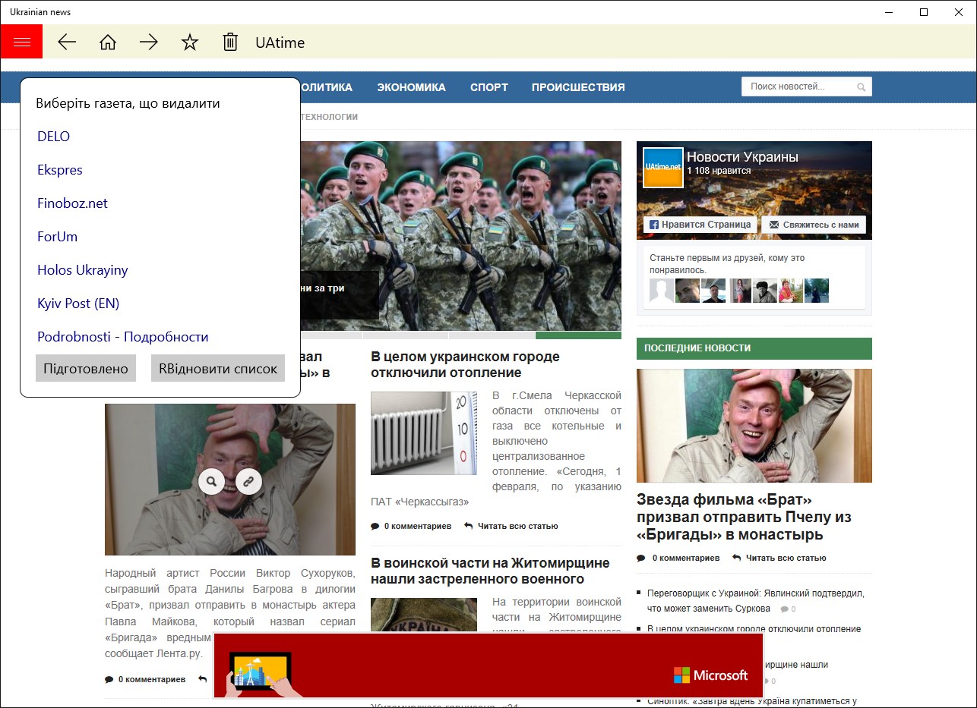Image resolution: width=977 pixels, height=708 pixels.
Task: Click the UAtime.net logo in Facebook widget
Action: click(662, 168)
